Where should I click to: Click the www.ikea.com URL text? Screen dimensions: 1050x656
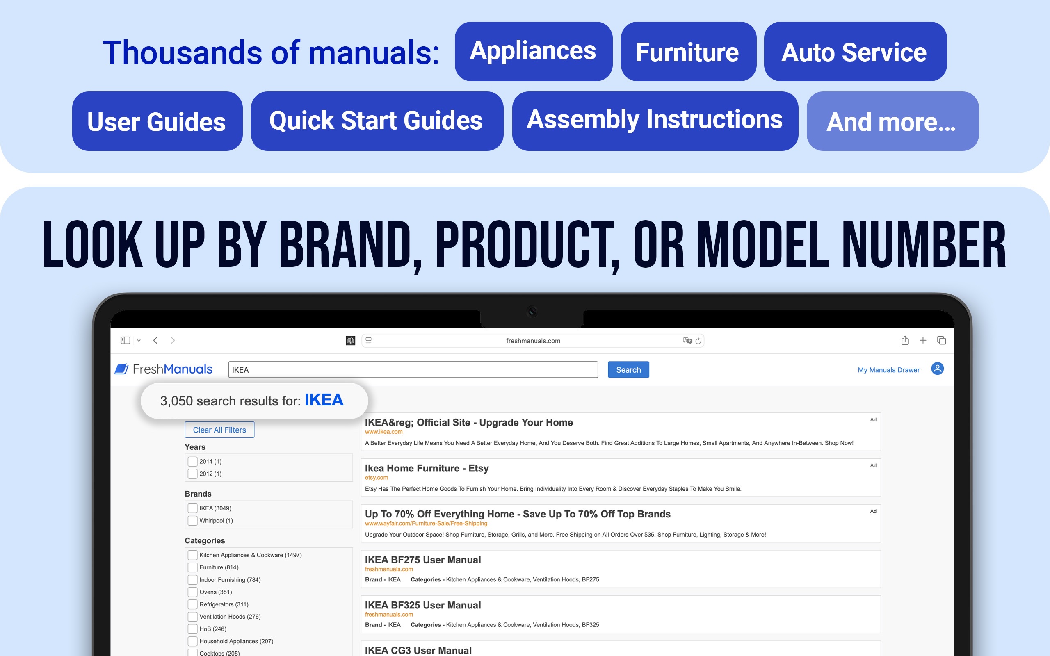pyautogui.click(x=383, y=432)
